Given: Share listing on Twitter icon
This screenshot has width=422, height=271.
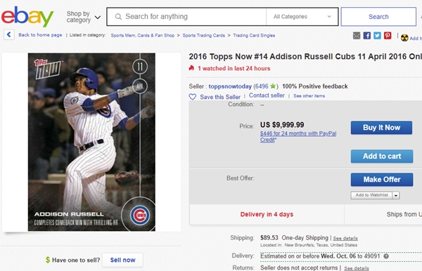Looking at the screenshot, I should (x=377, y=35).
